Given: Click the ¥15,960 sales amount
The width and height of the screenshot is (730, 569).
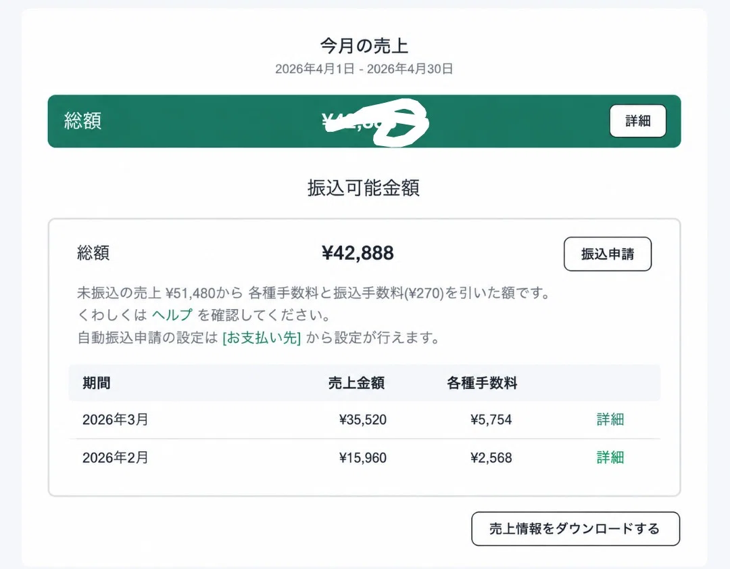Looking at the screenshot, I should (x=363, y=457).
